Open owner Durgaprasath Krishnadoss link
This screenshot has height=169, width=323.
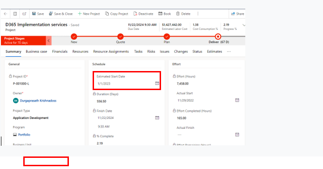[38, 101]
